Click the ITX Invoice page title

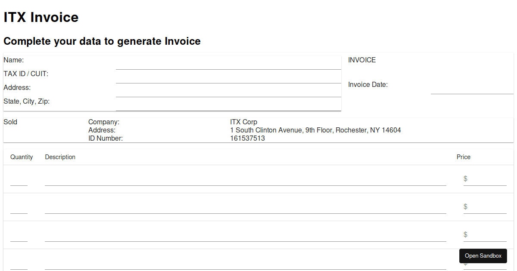(x=41, y=17)
